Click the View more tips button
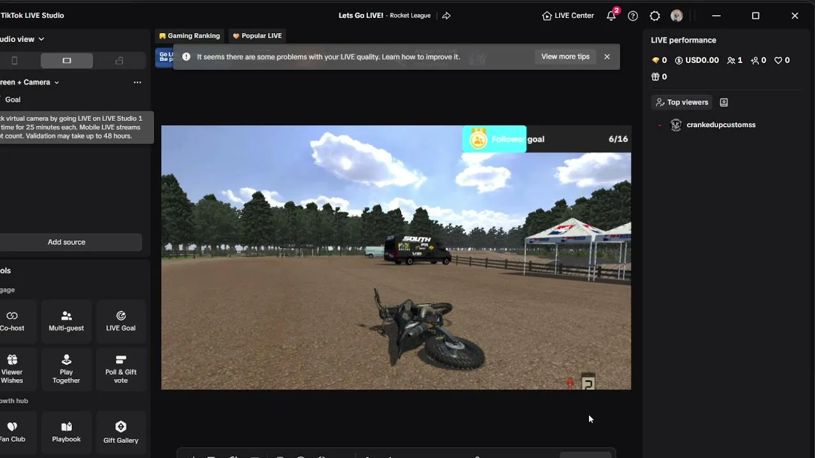Image resolution: width=815 pixels, height=458 pixels. (x=565, y=57)
